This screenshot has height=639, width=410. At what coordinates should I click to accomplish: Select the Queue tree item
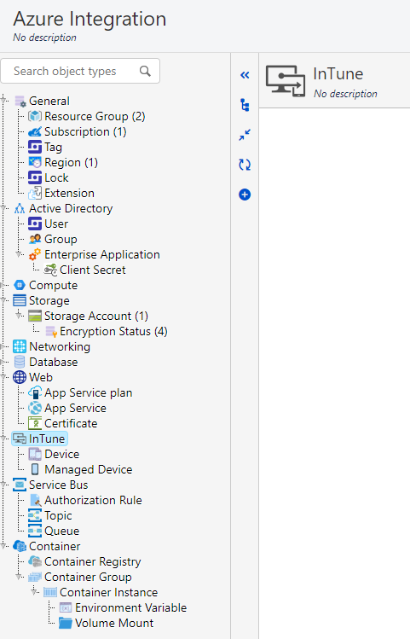point(62,531)
